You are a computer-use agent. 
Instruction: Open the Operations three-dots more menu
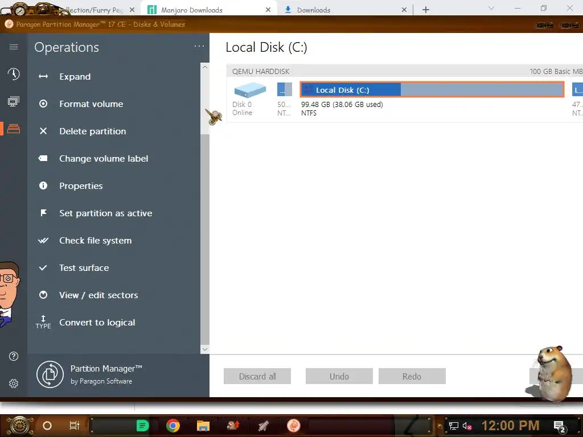[x=199, y=47]
